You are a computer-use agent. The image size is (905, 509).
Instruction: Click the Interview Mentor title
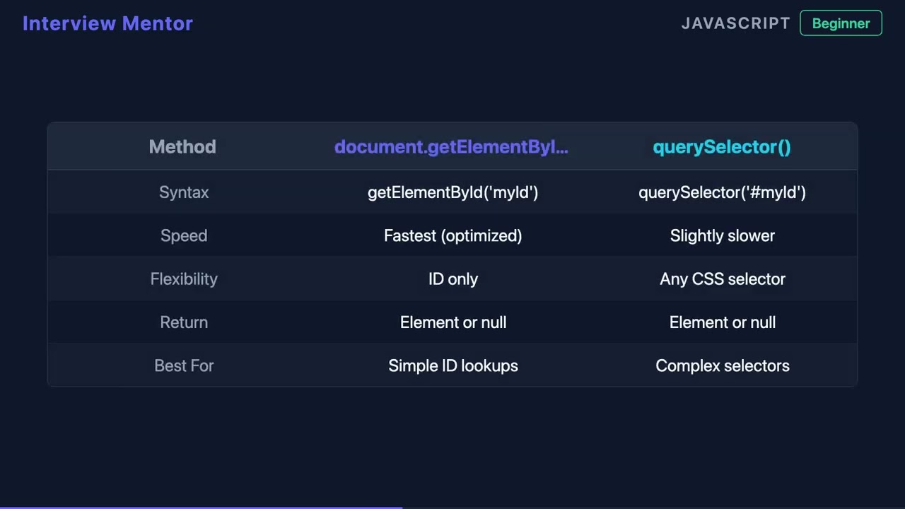[x=107, y=23]
